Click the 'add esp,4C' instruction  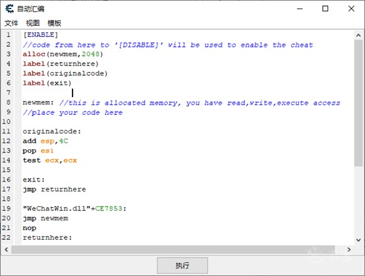tap(45, 141)
